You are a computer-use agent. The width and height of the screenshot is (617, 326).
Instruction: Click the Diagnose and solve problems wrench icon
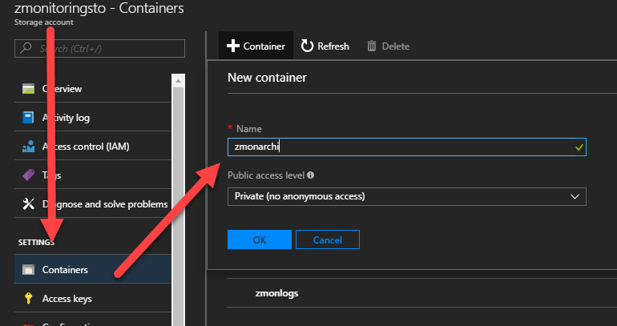28,204
